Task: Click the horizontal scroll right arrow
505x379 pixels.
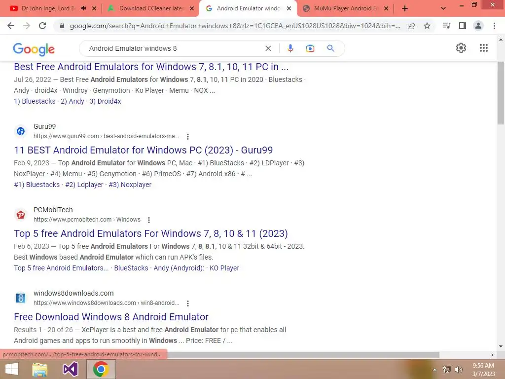Action: pos(492,355)
